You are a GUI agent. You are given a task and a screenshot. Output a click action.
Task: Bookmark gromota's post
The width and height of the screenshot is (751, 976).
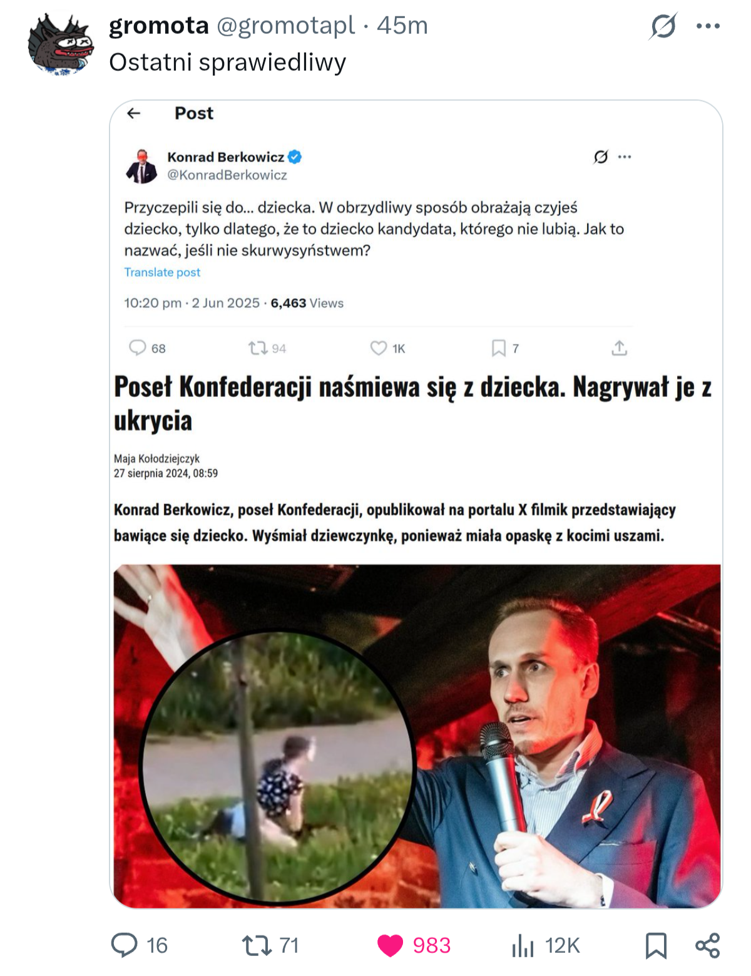click(655, 945)
